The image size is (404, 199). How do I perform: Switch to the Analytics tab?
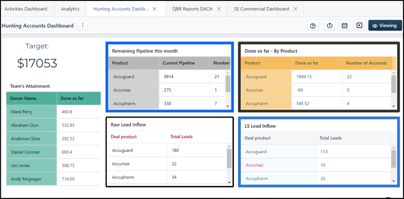tap(70, 9)
